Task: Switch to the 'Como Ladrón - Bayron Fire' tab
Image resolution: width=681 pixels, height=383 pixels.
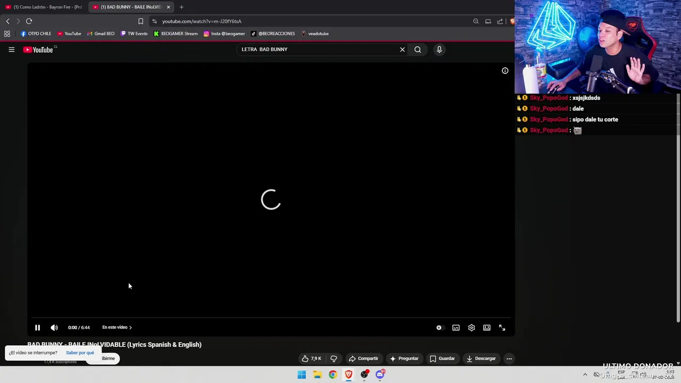Action: pyautogui.click(x=44, y=7)
